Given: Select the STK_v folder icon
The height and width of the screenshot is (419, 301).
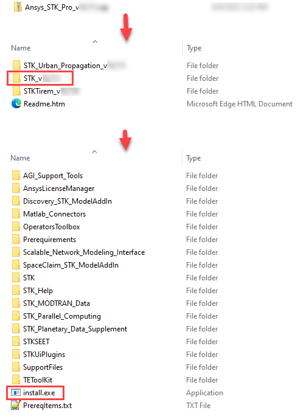Looking at the screenshot, I should (16, 78).
